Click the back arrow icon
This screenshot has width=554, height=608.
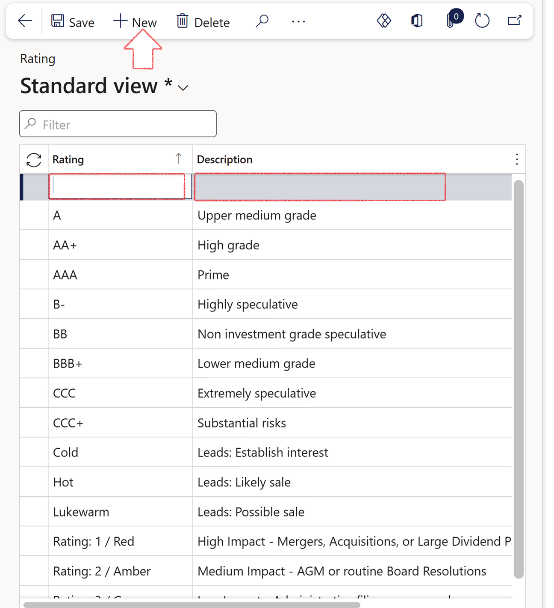pyautogui.click(x=25, y=21)
